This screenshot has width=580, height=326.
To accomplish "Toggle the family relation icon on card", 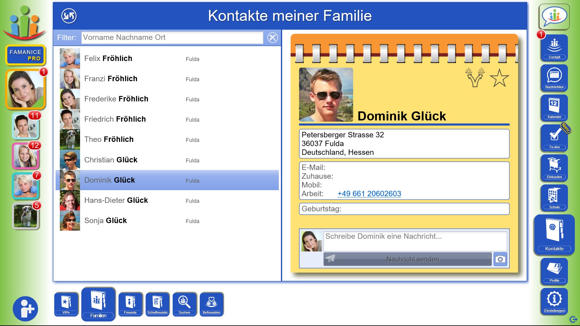I will click(475, 78).
